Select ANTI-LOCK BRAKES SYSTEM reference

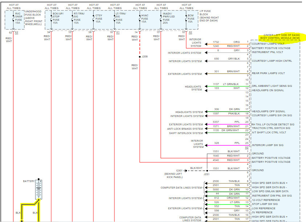185,129
